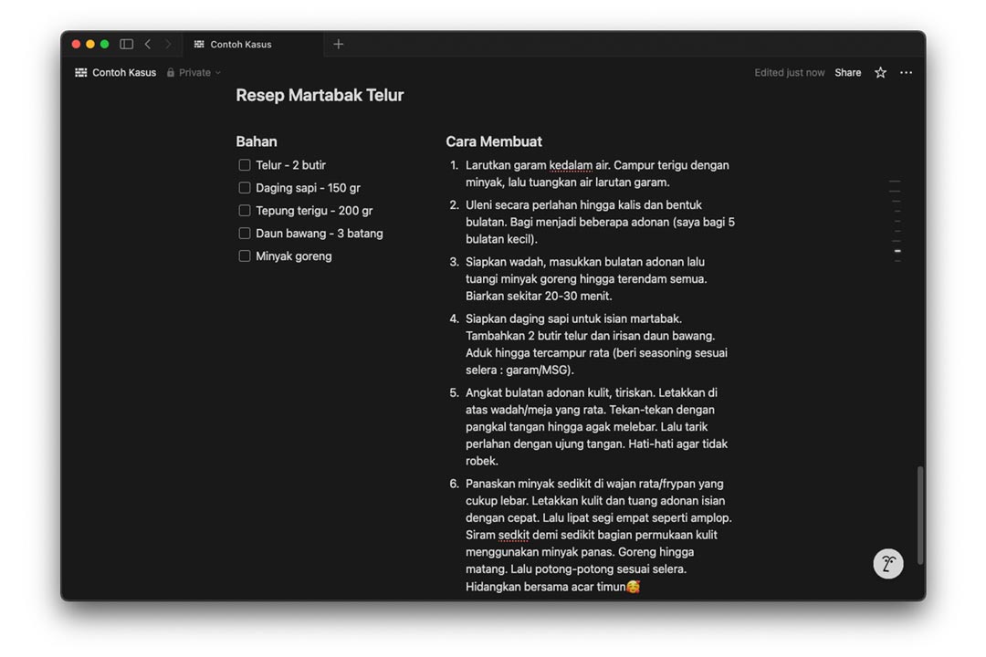Tick the Daun bawang - 3 batang checkbox

[x=245, y=233]
